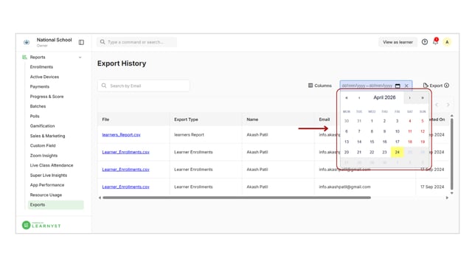Click the Export History heading

122,63
